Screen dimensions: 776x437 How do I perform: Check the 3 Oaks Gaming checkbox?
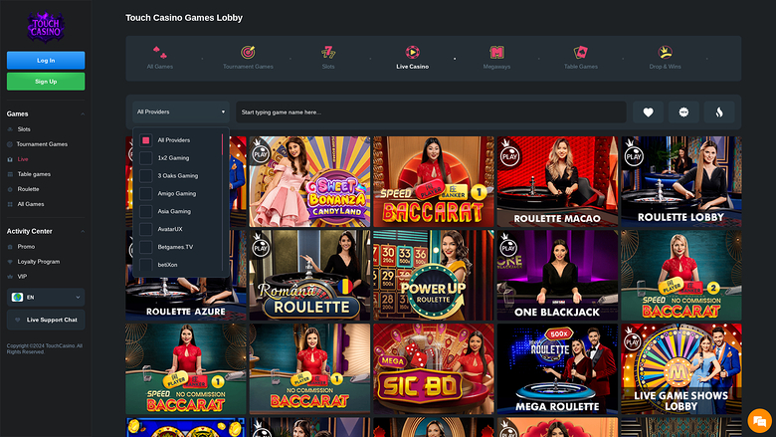tap(145, 175)
